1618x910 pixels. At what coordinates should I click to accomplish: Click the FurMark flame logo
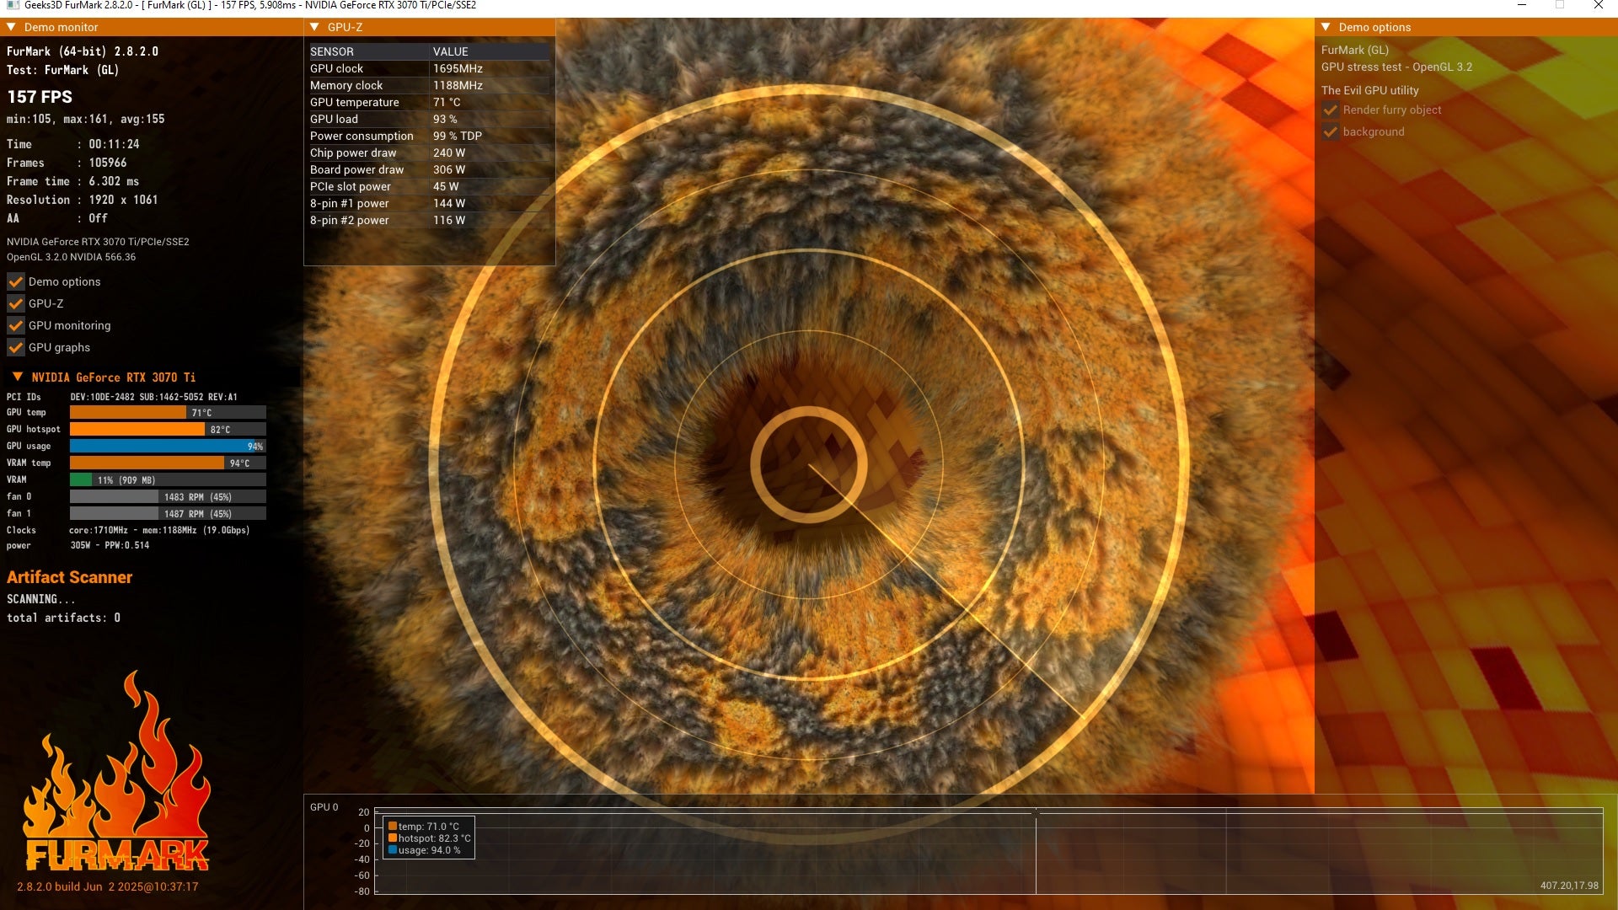(x=116, y=771)
